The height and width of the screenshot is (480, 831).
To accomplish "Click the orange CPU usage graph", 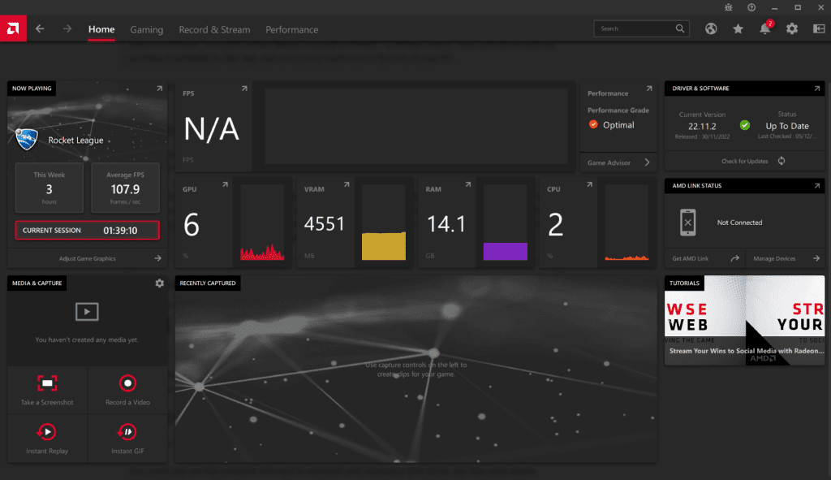I will (627, 257).
